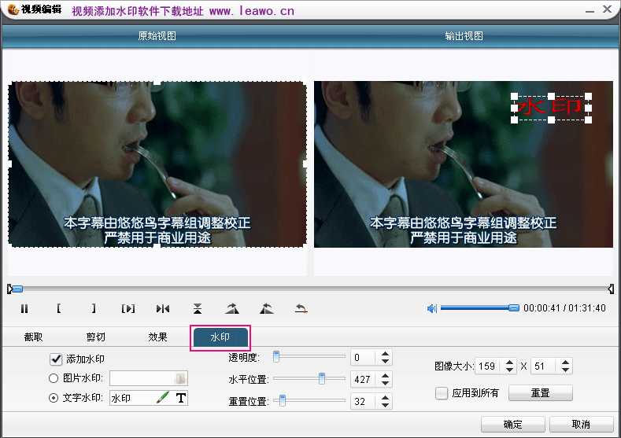Rotate the video counterclockwise
The image size is (621, 438).
pyautogui.click(x=267, y=308)
